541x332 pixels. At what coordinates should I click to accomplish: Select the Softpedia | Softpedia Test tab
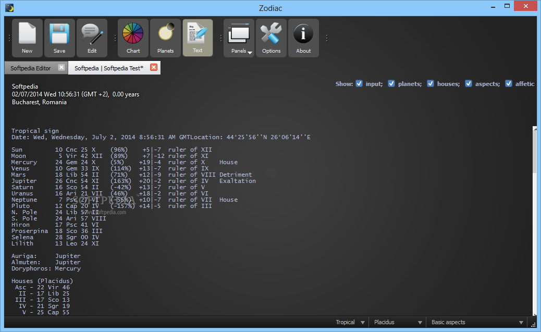click(x=109, y=68)
